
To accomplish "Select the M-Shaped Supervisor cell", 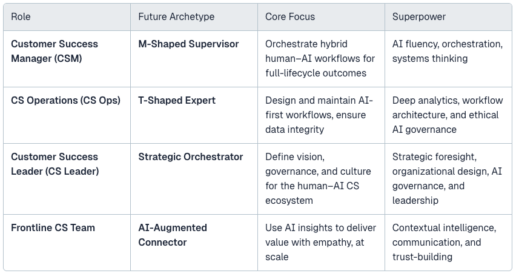I will click(x=194, y=59).
